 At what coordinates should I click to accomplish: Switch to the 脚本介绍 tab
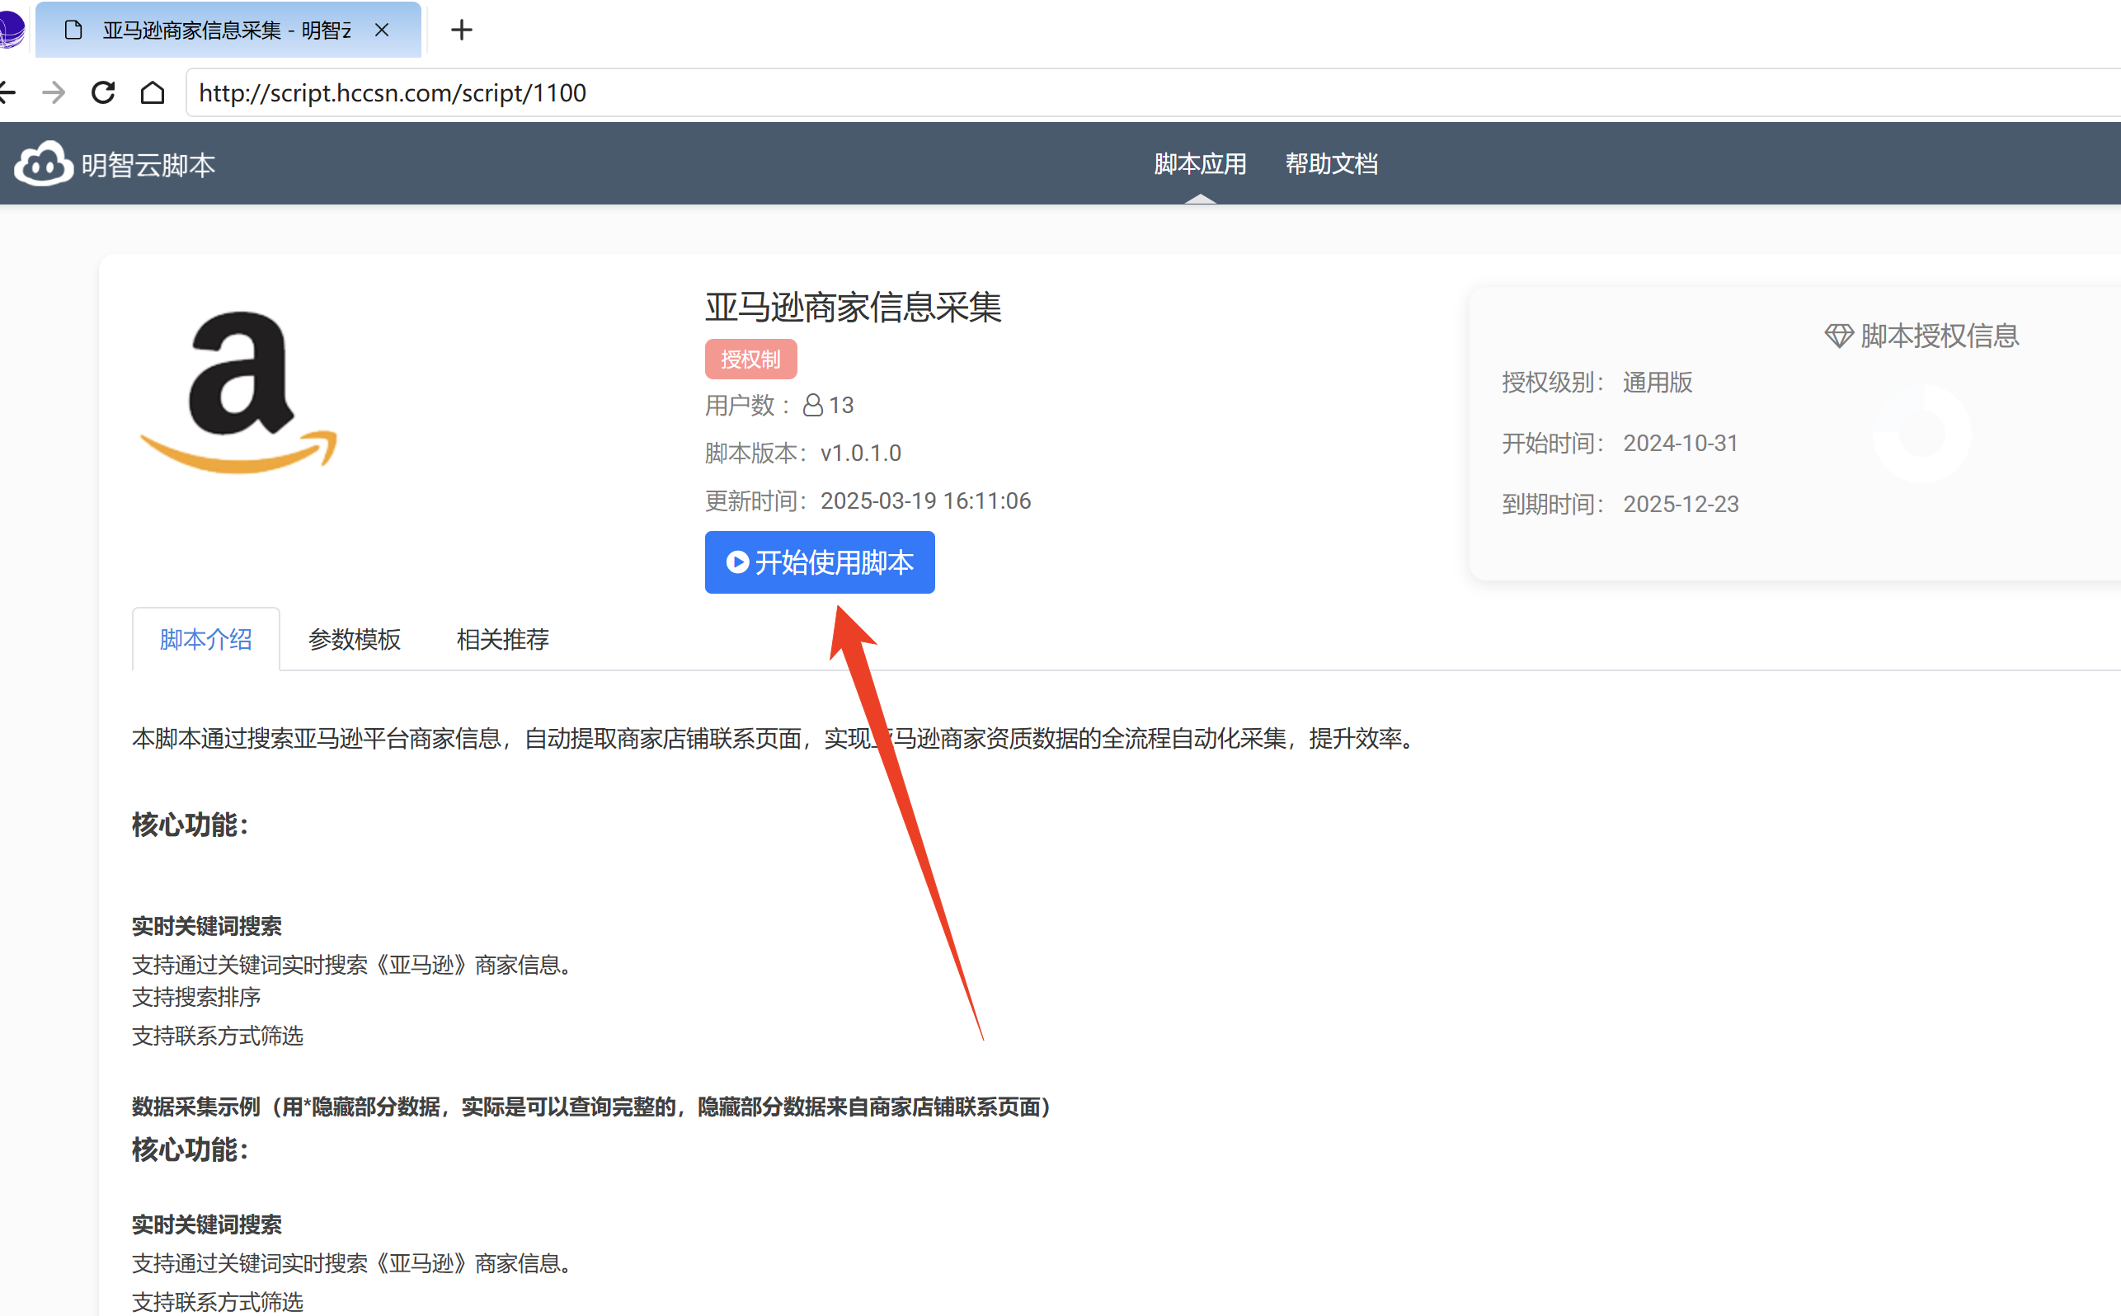pos(205,640)
